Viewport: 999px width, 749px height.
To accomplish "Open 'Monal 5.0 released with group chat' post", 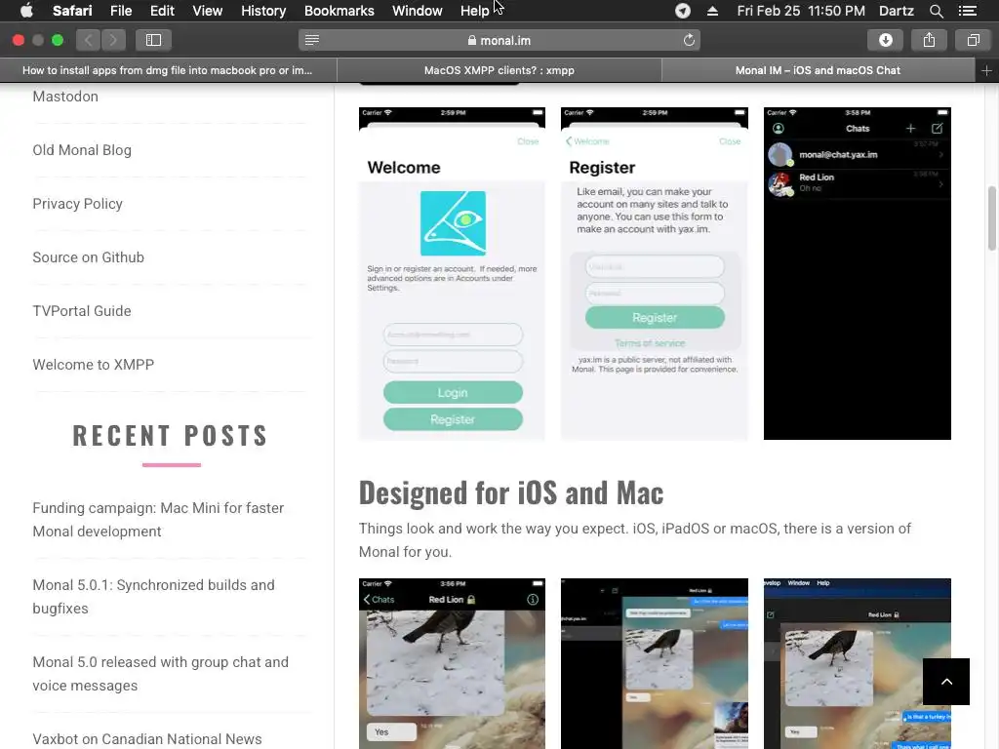I will pyautogui.click(x=161, y=674).
